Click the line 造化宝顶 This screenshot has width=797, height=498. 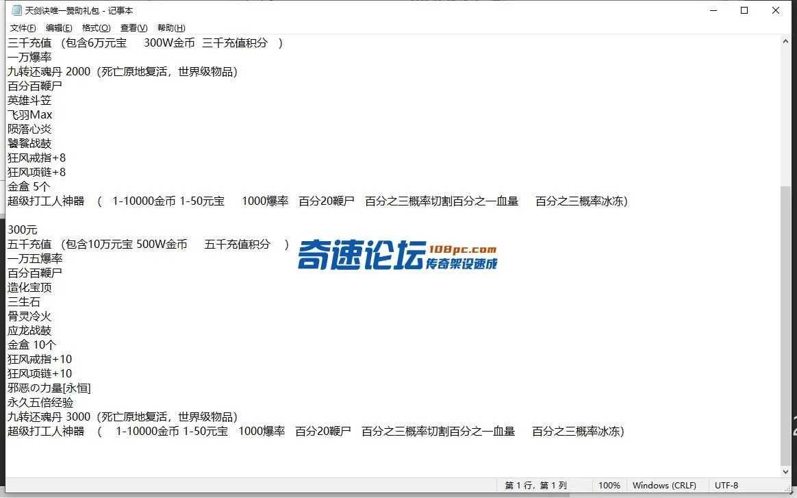(x=29, y=288)
